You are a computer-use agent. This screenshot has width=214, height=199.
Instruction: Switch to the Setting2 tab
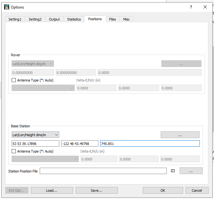pyautogui.click(x=35, y=19)
